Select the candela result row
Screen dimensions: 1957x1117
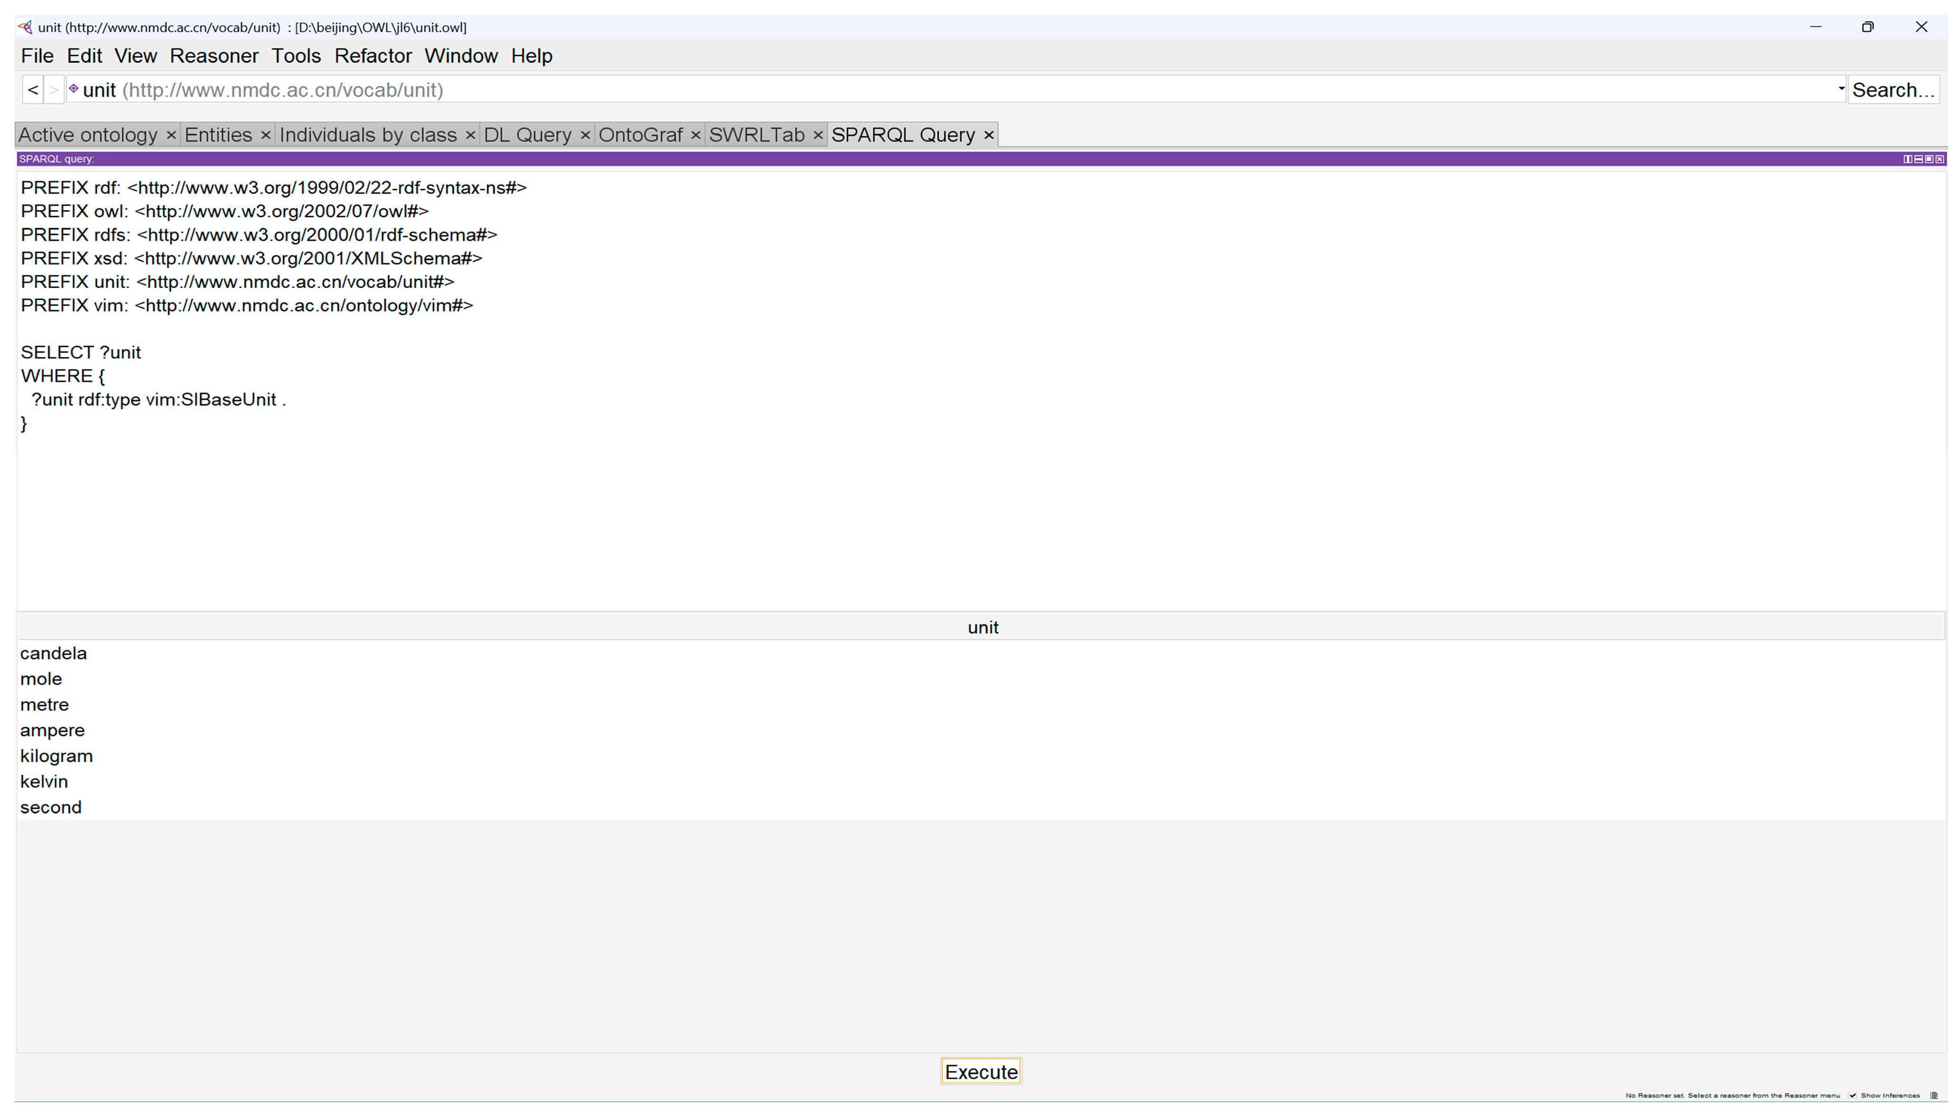coord(981,654)
